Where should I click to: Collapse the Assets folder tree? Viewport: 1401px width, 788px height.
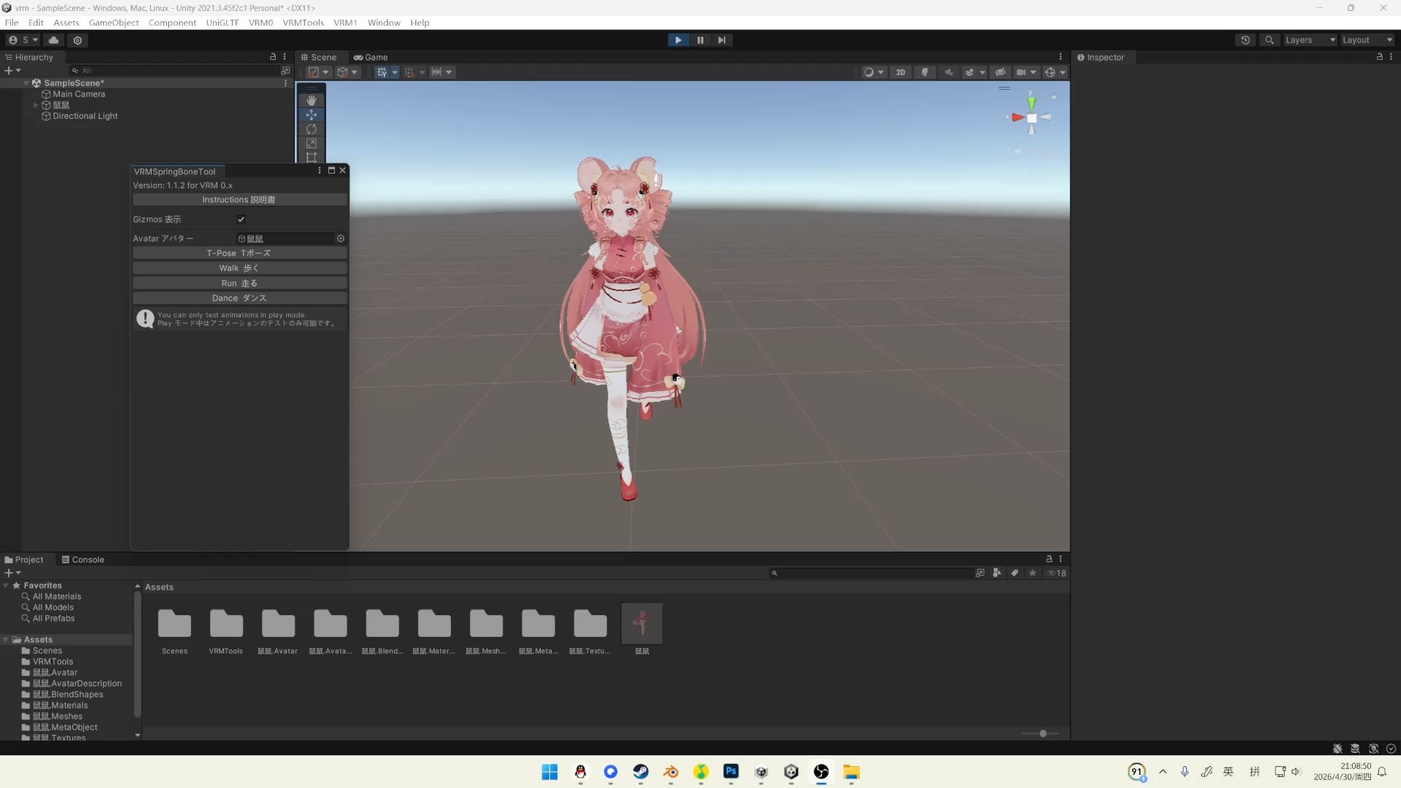pyautogui.click(x=6, y=640)
